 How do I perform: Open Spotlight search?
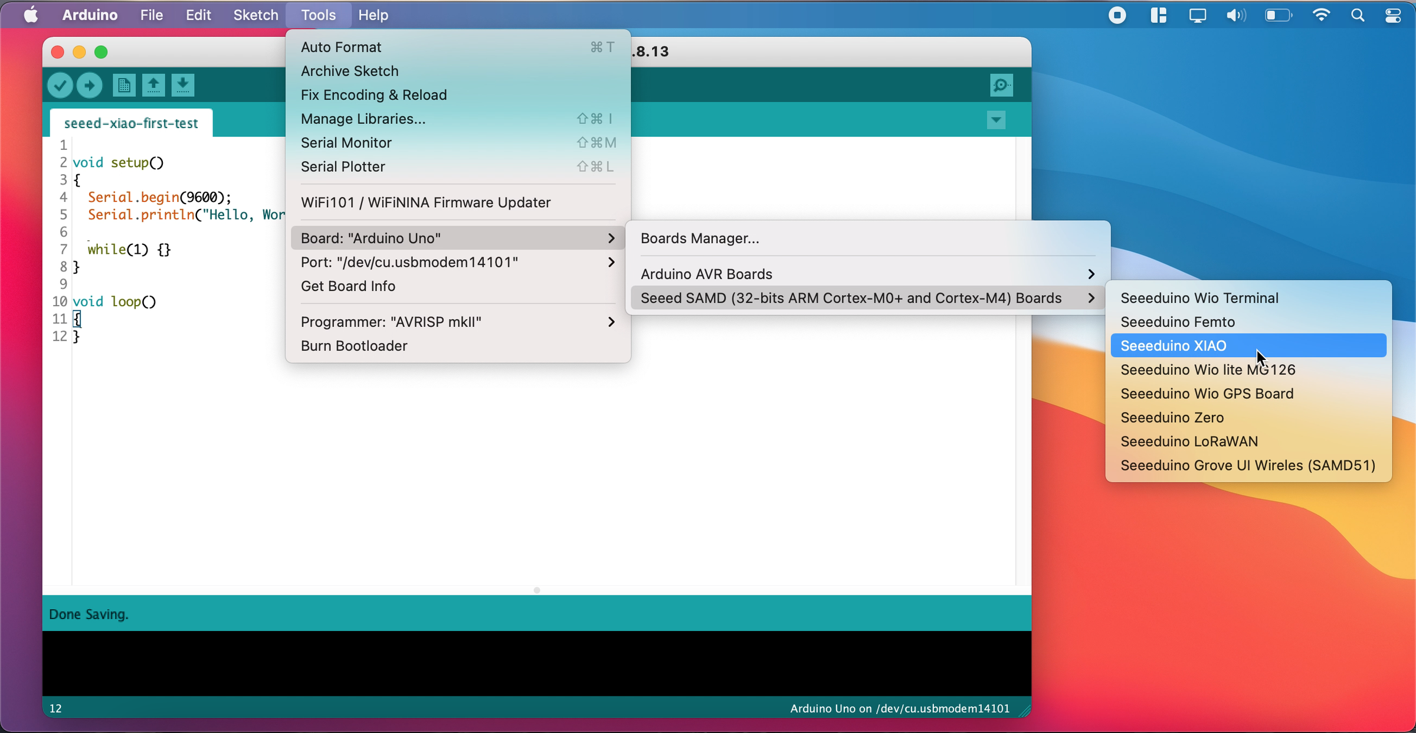[x=1358, y=15]
